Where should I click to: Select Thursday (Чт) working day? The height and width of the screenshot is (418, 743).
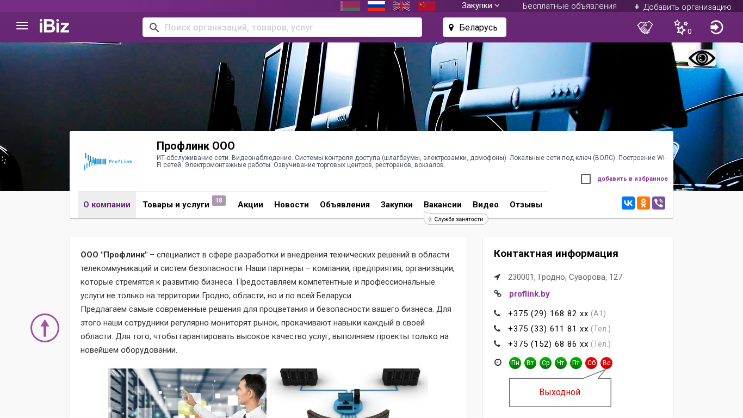coord(561,363)
